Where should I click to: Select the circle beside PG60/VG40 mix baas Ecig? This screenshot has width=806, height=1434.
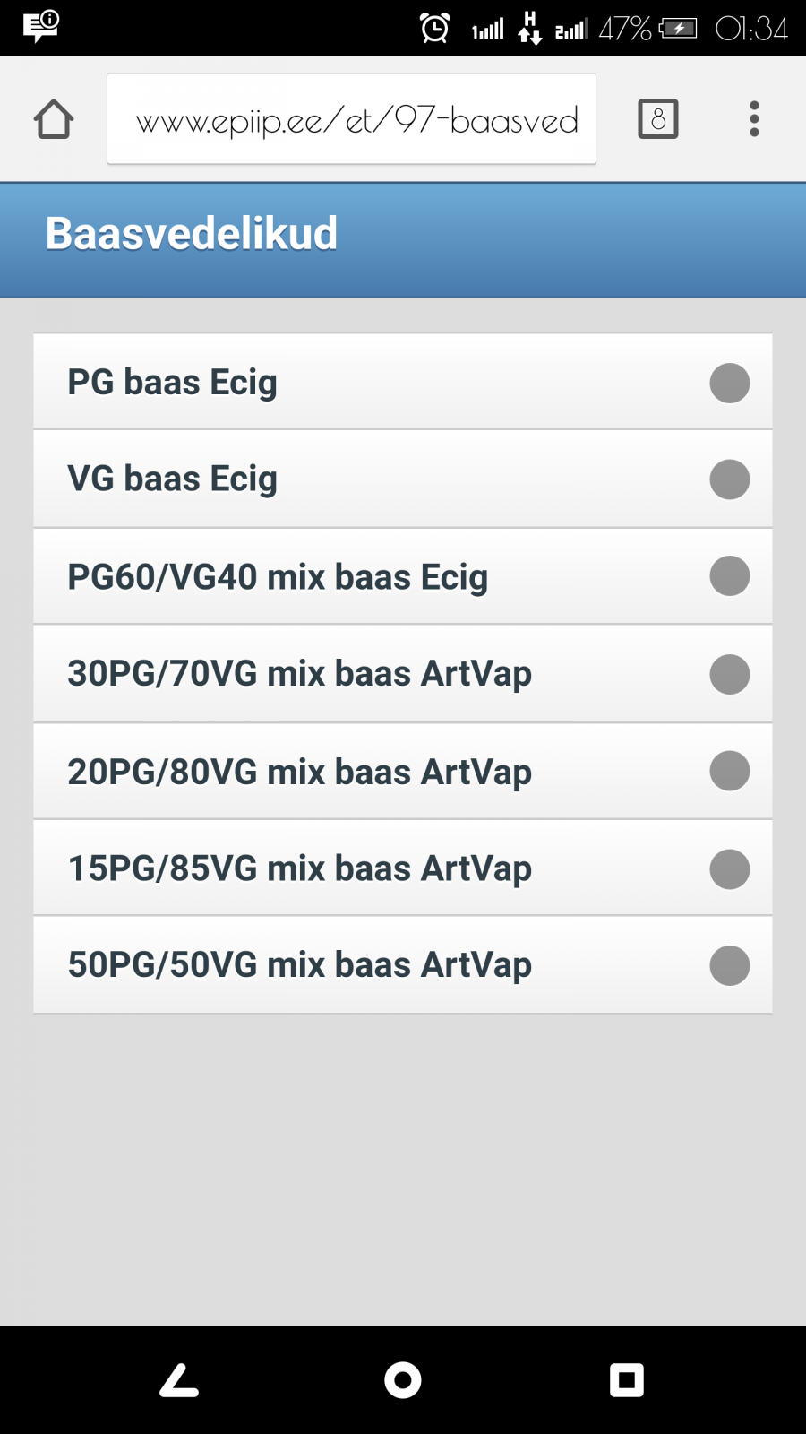tap(730, 576)
